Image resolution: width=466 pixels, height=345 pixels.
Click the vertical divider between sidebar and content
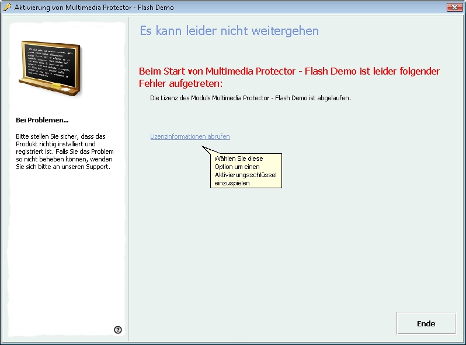[x=128, y=233]
